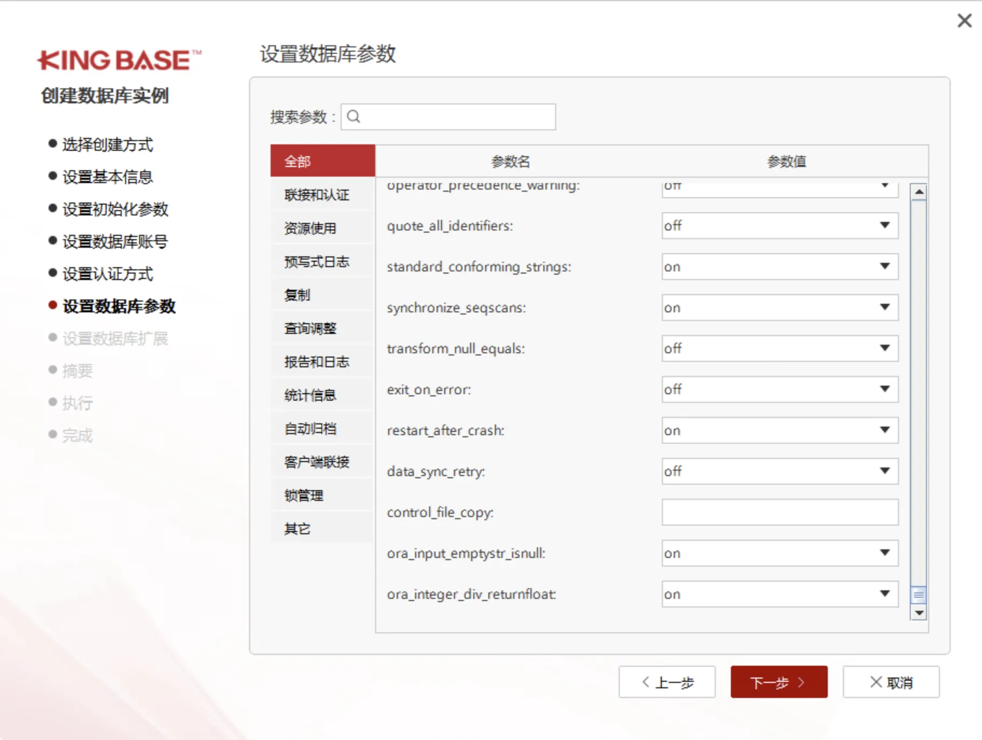The width and height of the screenshot is (982, 740).
Task: Expand the synchronize_seqscans options list
Action: pos(884,308)
